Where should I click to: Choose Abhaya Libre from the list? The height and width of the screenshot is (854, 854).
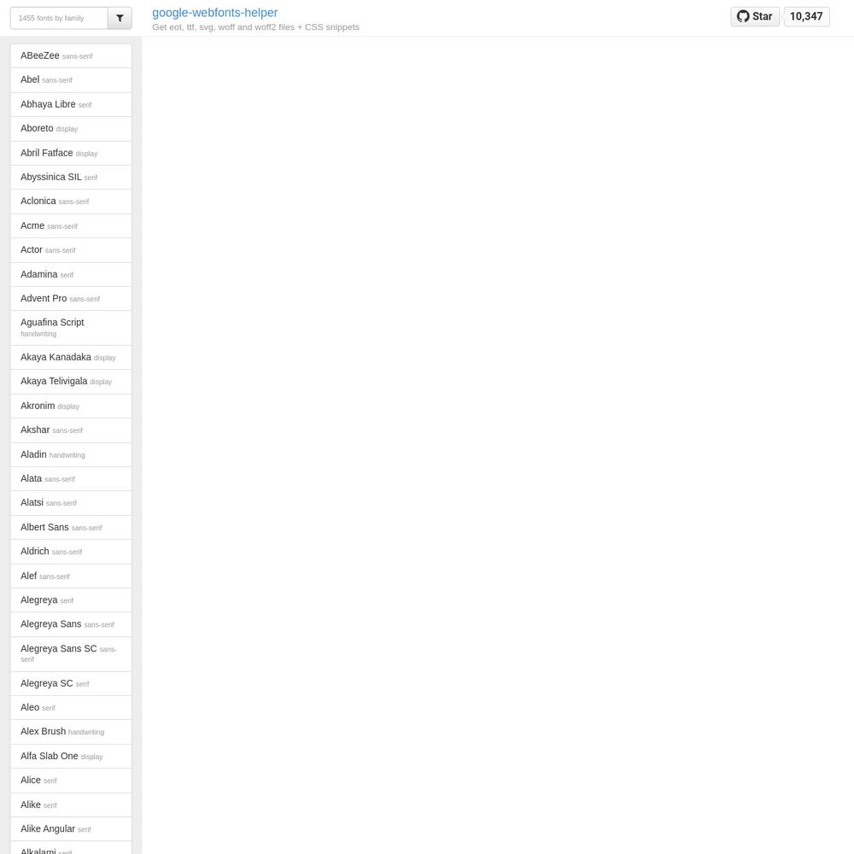(71, 104)
